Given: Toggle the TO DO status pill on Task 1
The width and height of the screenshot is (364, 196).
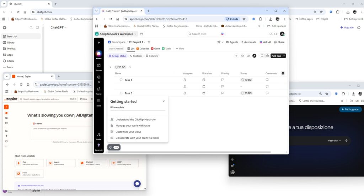Looking at the screenshot, I should click(x=246, y=80).
